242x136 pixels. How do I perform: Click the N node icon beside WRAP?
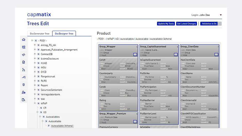38,103
